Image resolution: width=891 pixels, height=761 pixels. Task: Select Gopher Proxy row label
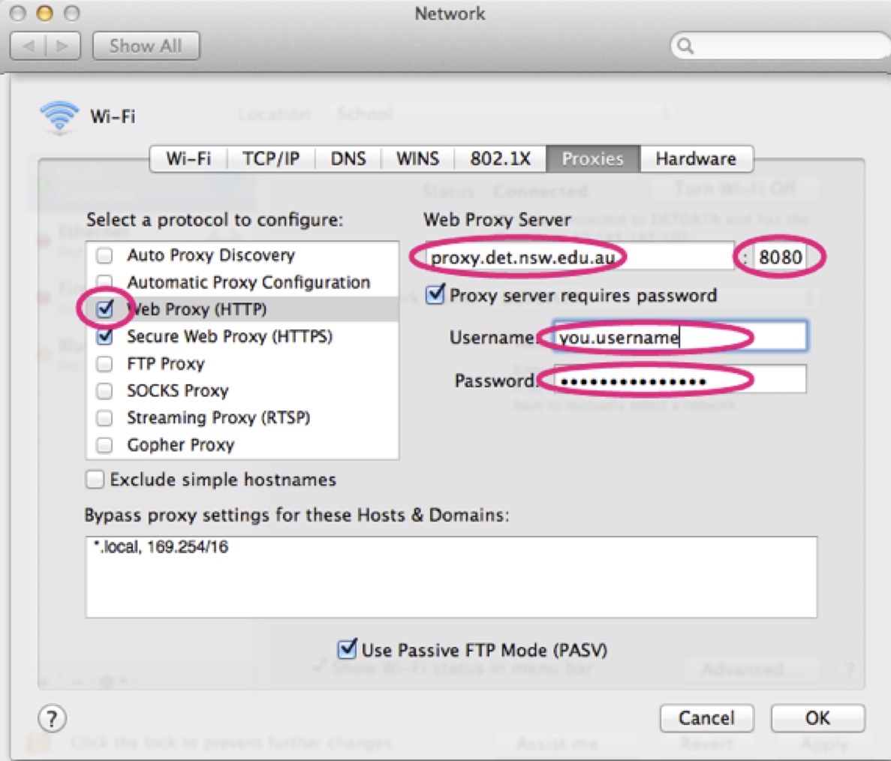click(181, 445)
